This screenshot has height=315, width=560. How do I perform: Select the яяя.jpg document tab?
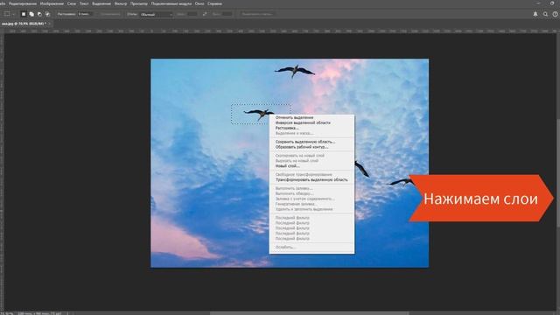(x=24, y=24)
